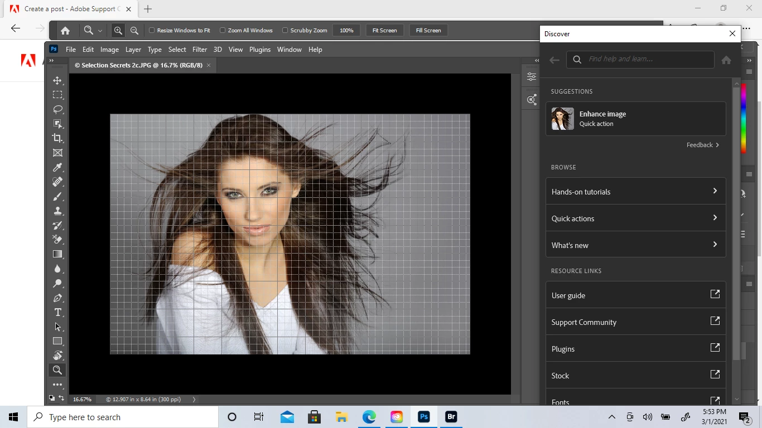Toggle Zoom All Windows checkbox

(x=223, y=31)
